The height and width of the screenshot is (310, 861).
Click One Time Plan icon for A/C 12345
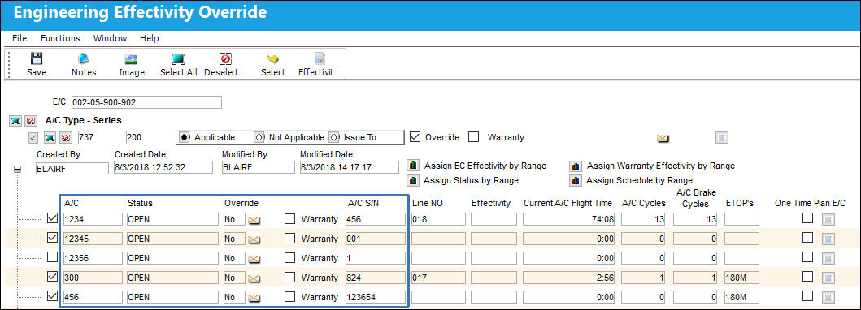[x=828, y=239]
